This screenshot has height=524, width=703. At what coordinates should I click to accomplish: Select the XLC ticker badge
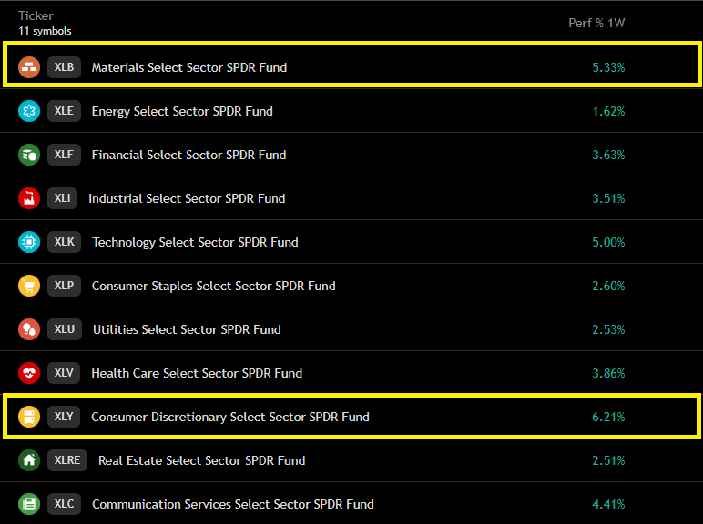pos(64,504)
